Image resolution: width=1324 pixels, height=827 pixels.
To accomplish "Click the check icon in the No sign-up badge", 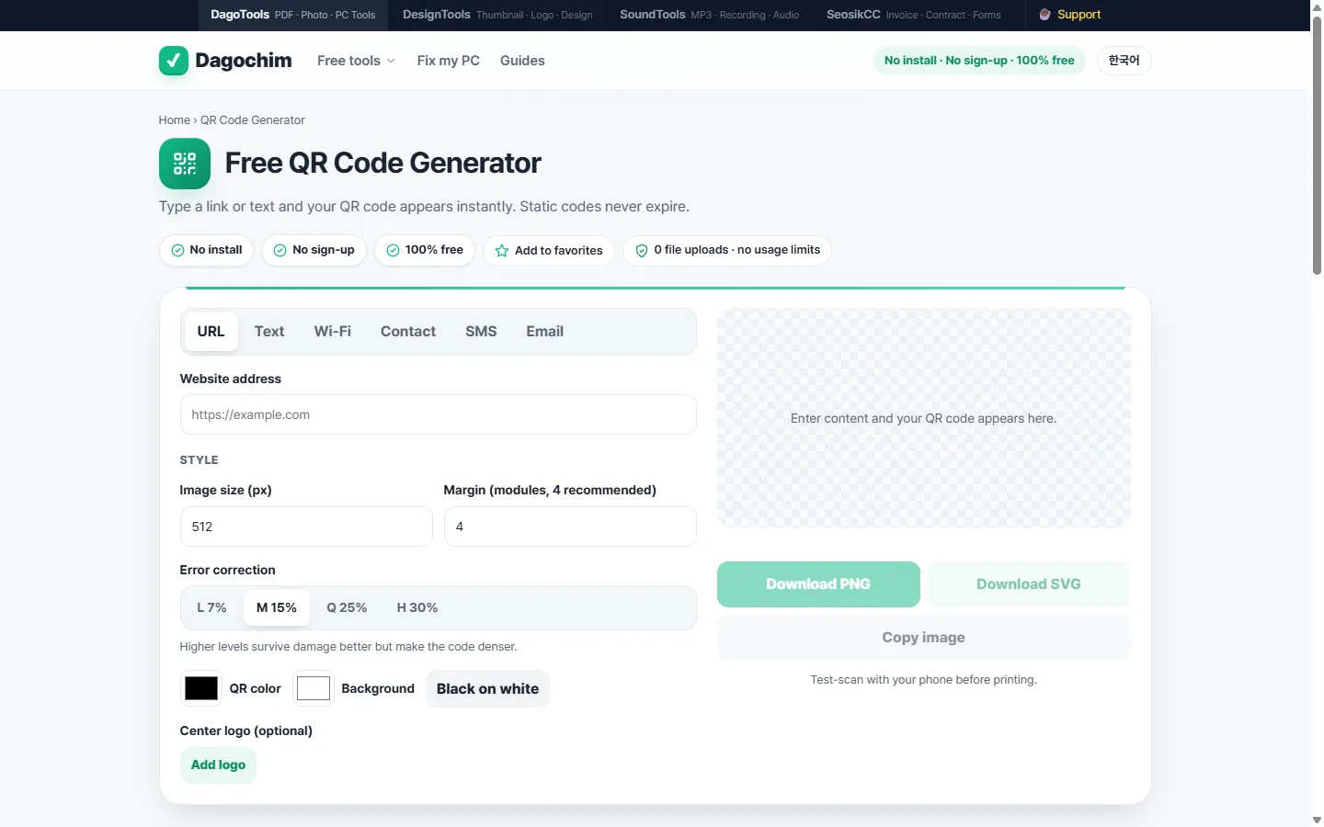I will coord(280,250).
